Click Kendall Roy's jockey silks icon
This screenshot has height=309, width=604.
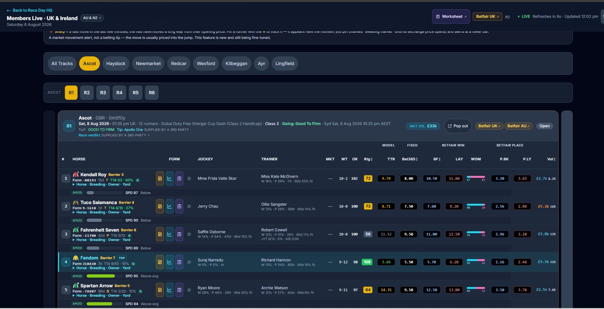click(x=76, y=174)
